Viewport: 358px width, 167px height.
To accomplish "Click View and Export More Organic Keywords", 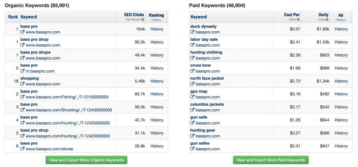I will tap(86, 160).
